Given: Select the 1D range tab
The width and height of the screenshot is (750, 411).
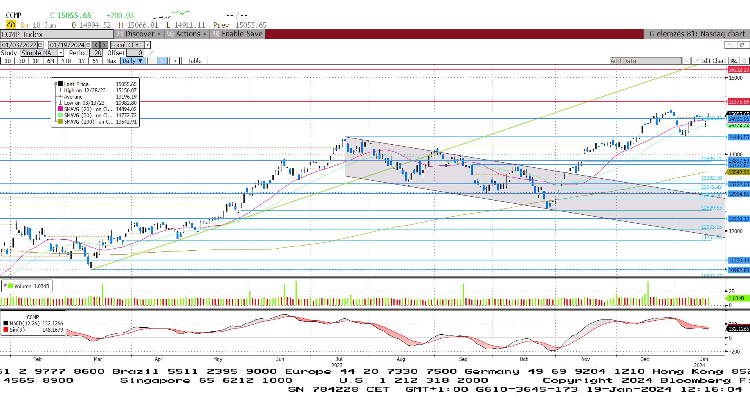Looking at the screenshot, I should tap(7, 61).
